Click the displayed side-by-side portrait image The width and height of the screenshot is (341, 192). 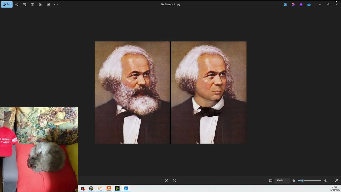(170, 93)
